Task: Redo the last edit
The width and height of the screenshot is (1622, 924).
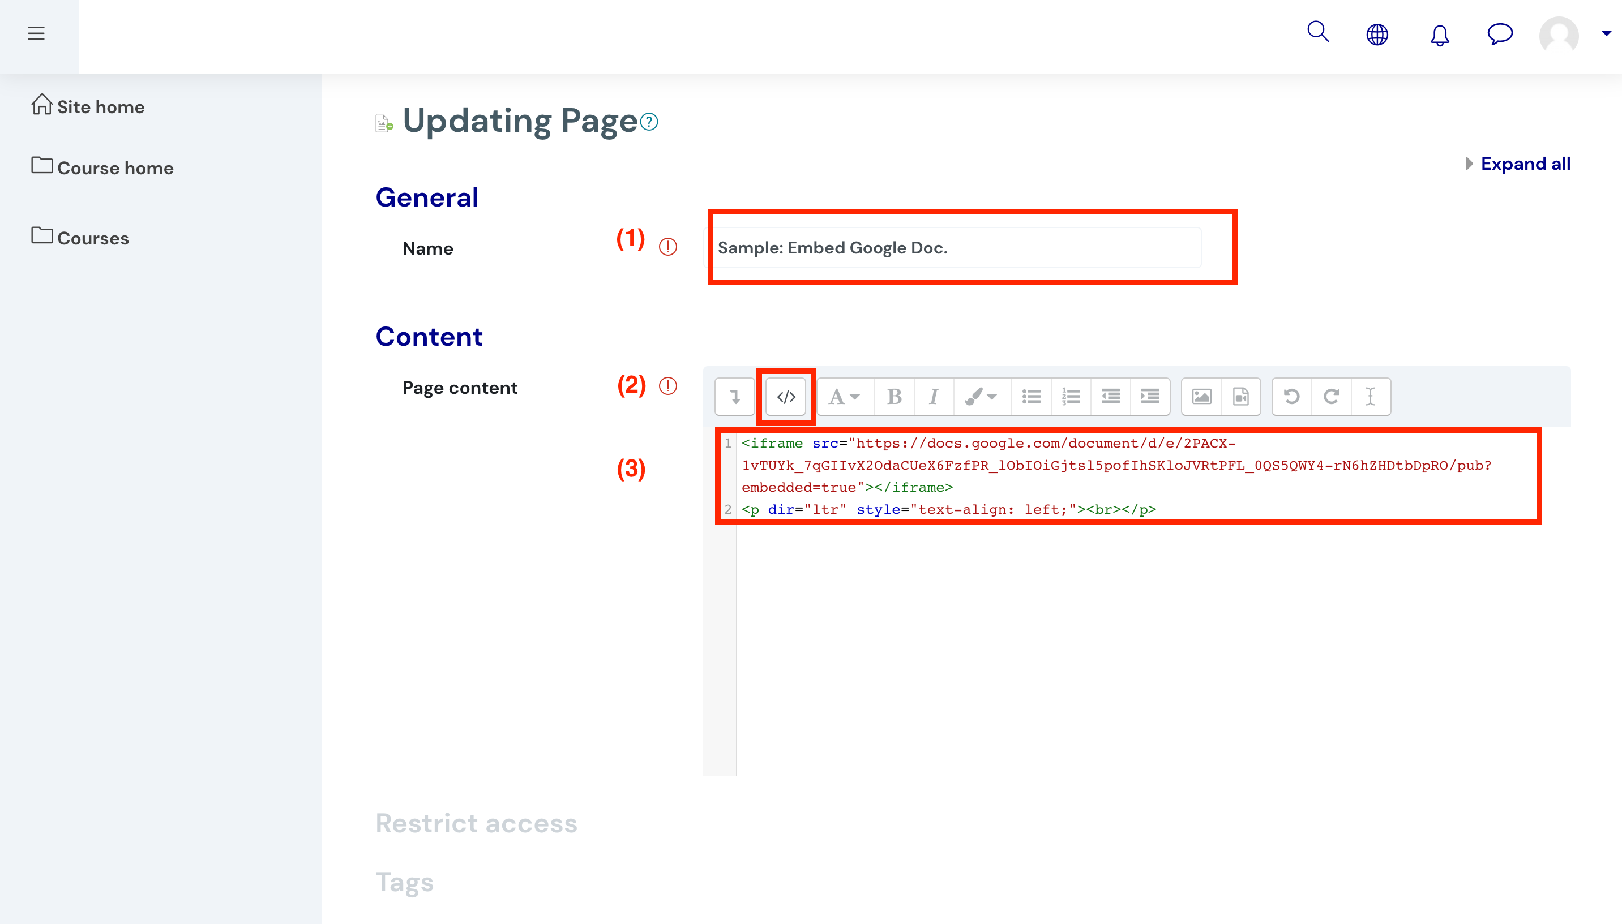Action: 1331,397
